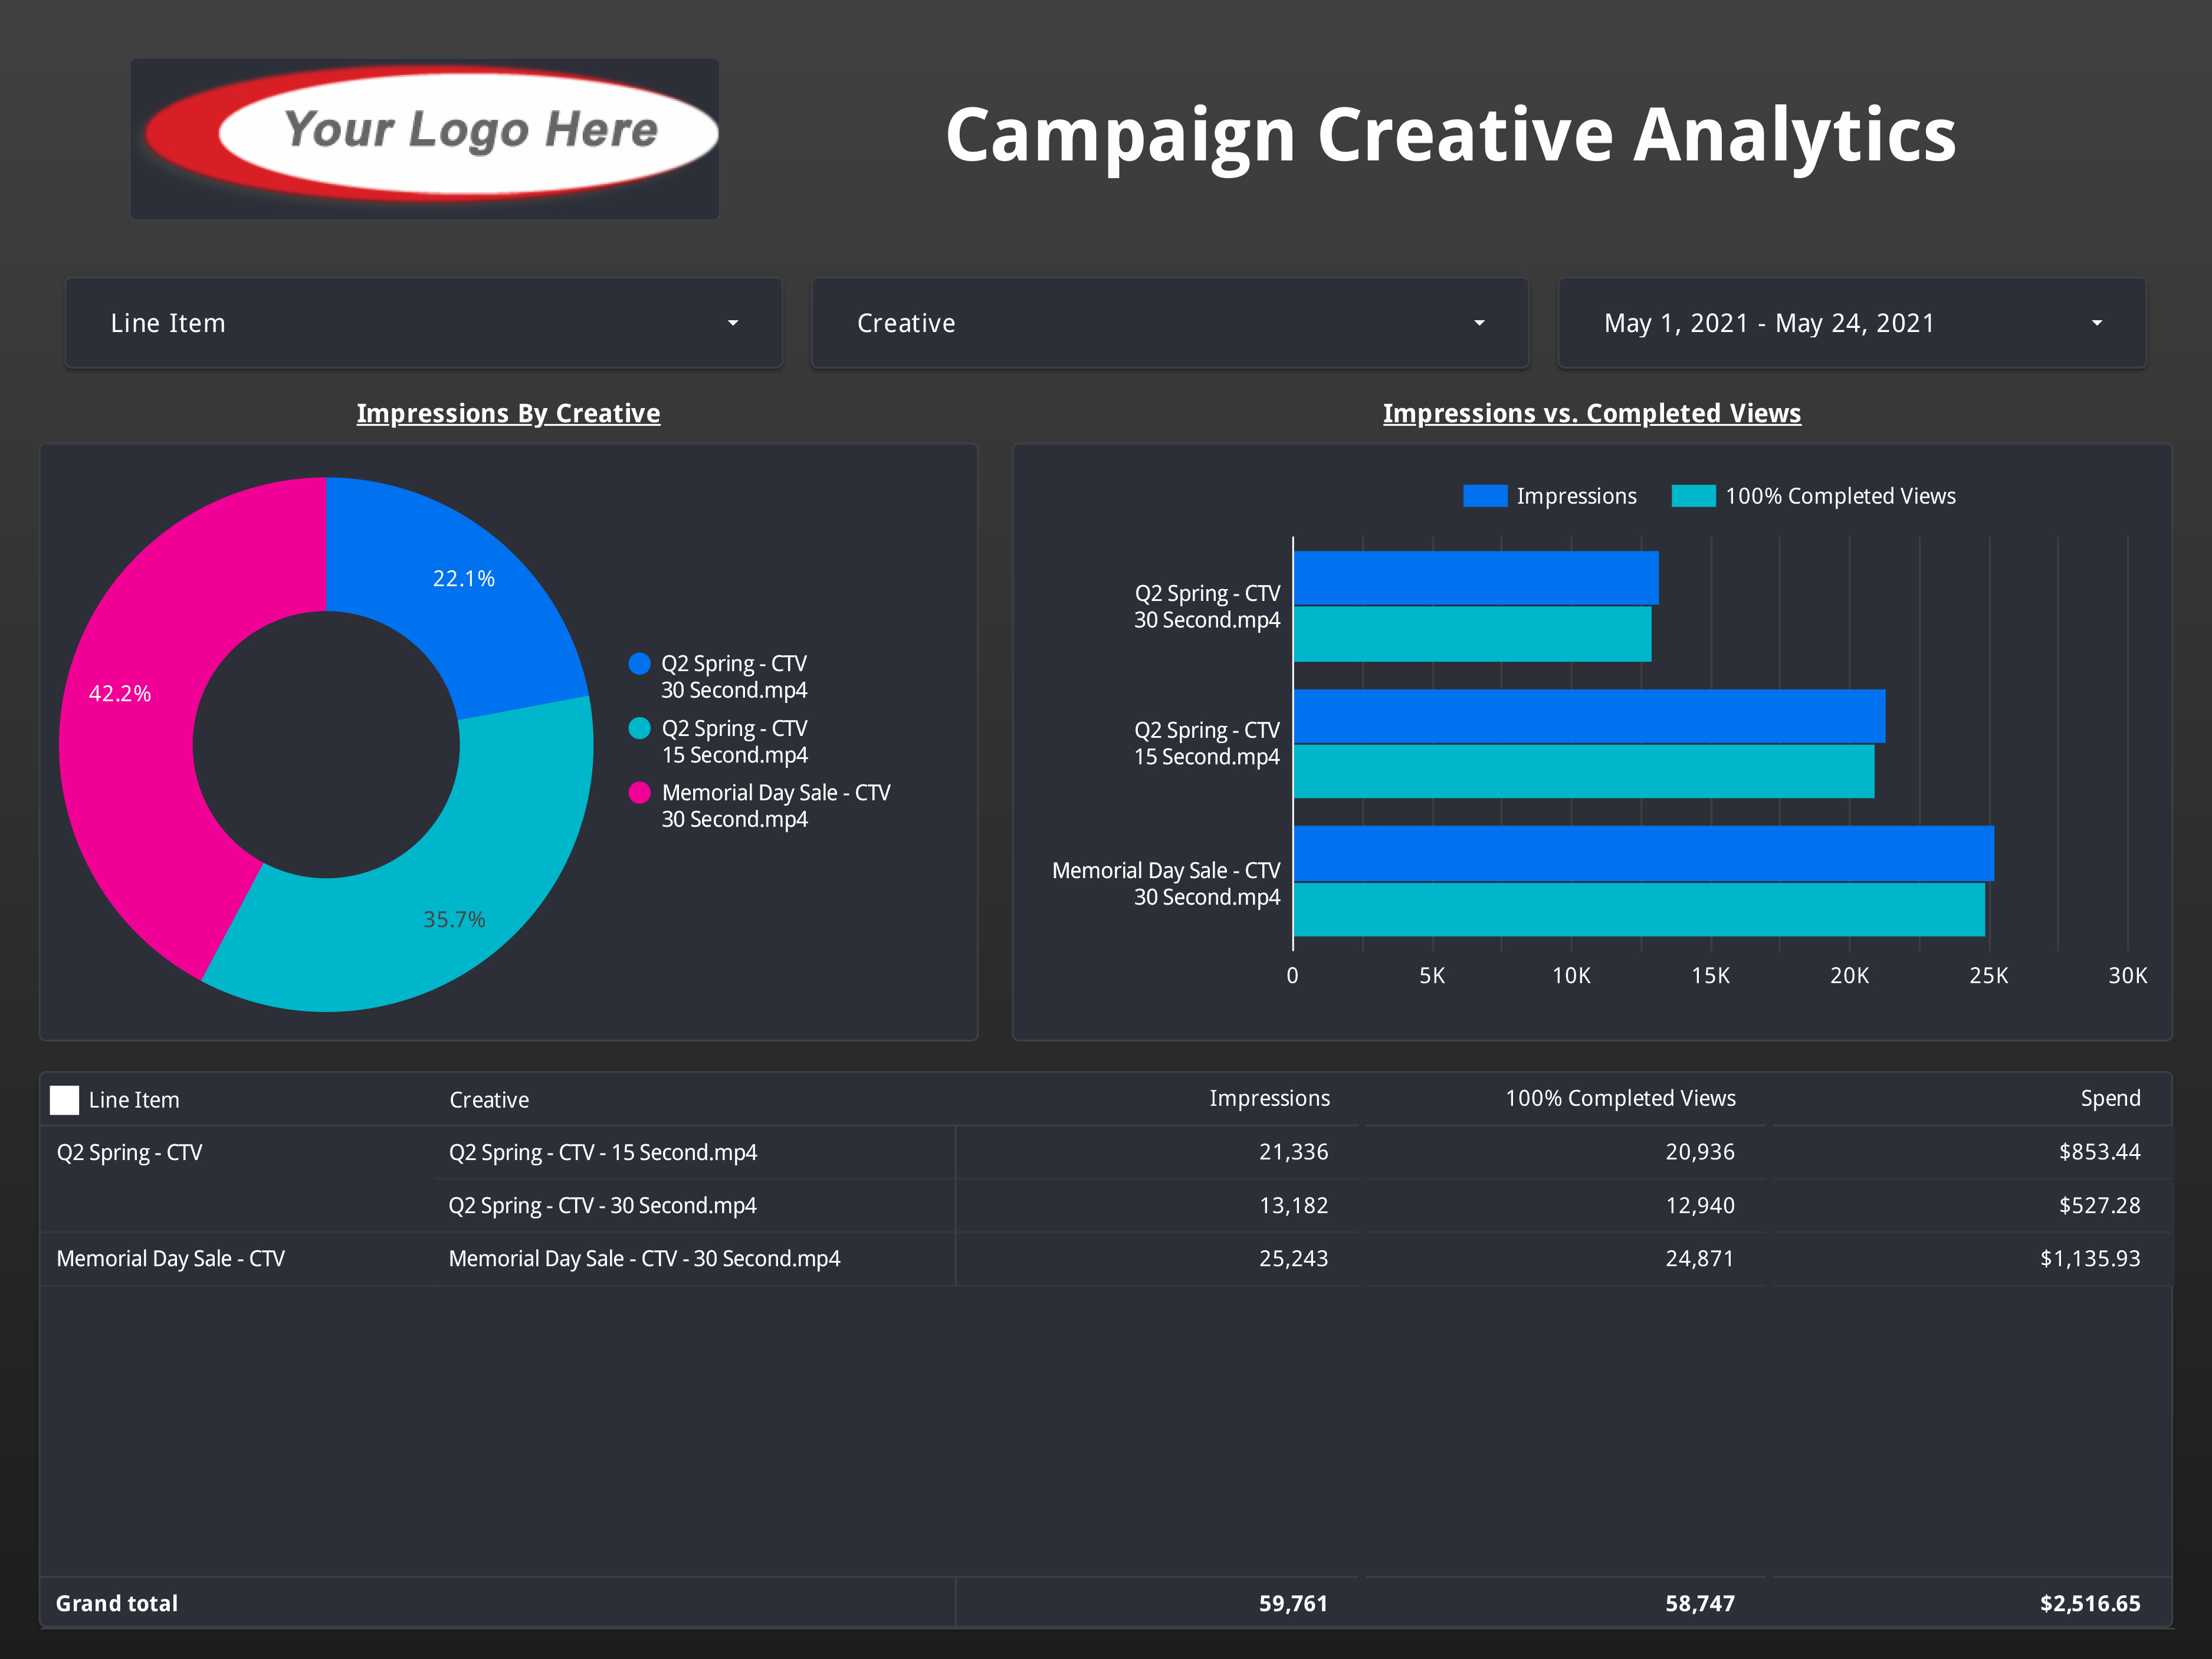Select the blue Q2 Spring 30 Second legend dot
Viewport: 2212px width, 1659px height.
point(639,664)
